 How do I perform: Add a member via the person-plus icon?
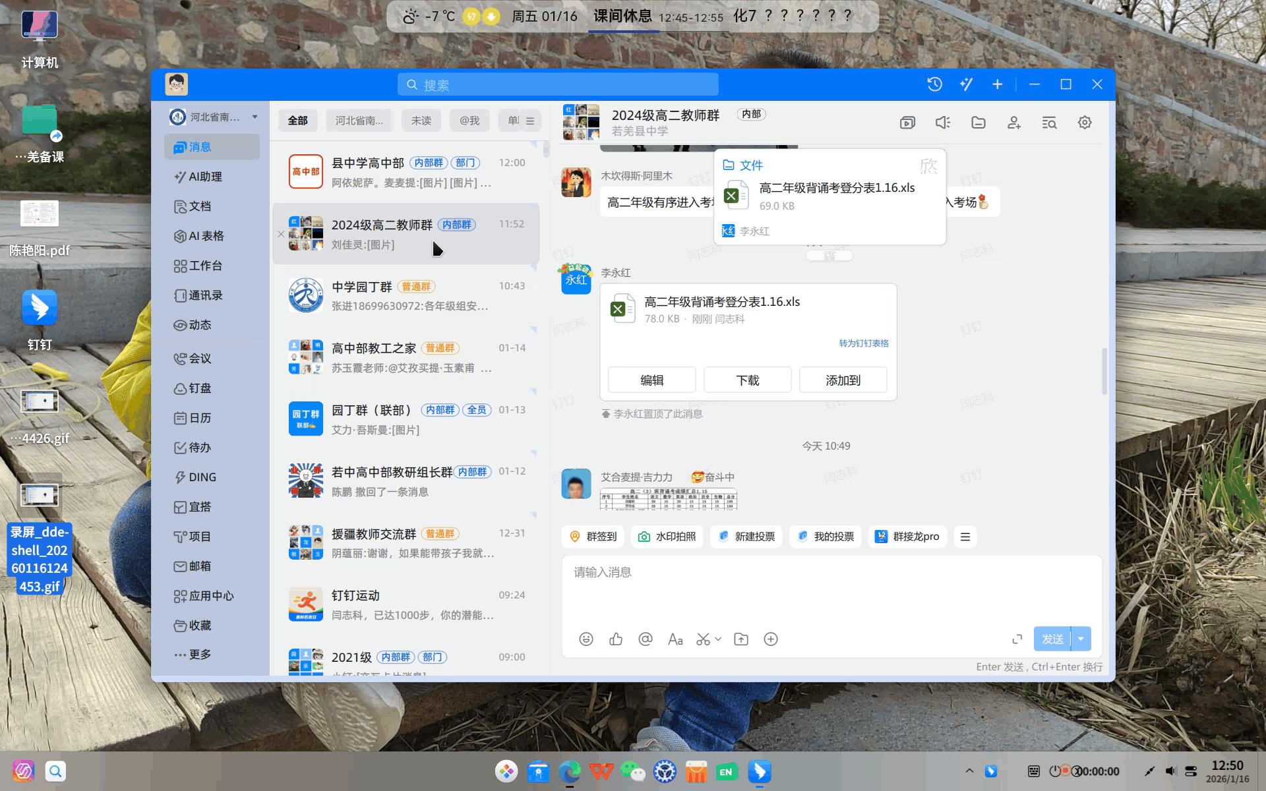click(x=1013, y=123)
